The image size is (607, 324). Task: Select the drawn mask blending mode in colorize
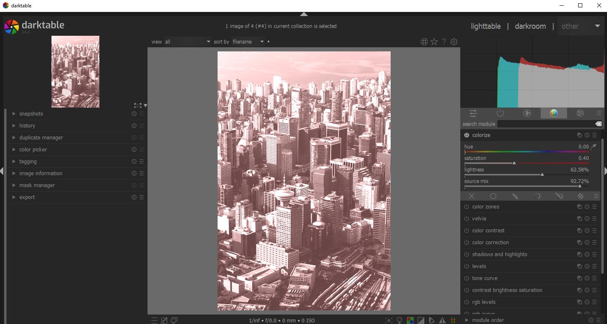pyautogui.click(x=516, y=196)
